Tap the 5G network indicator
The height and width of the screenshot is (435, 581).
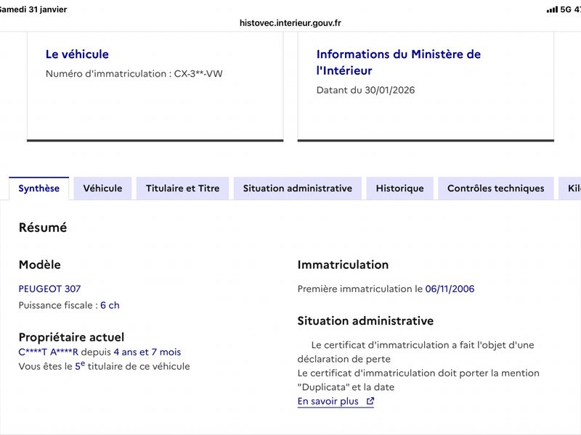(566, 9)
